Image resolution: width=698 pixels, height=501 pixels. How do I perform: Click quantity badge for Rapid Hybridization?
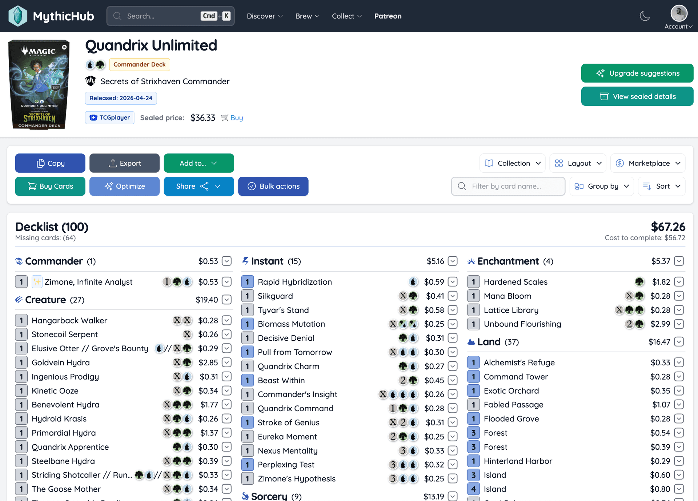coord(248,282)
